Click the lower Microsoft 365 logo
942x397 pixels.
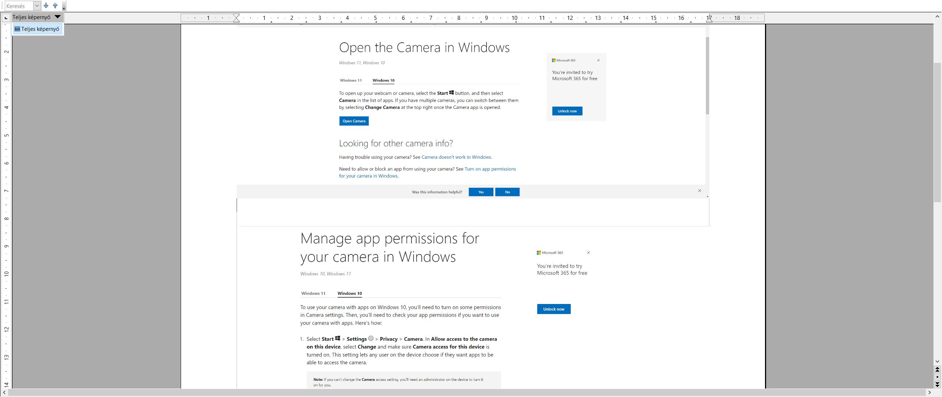point(550,253)
